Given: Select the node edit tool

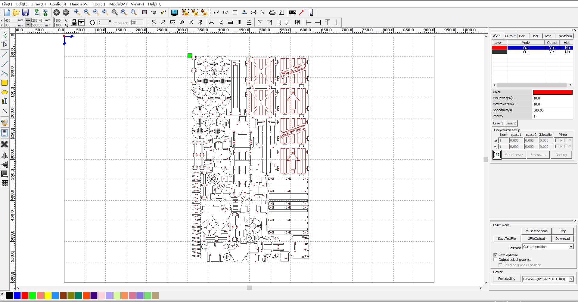Looking at the screenshot, I should point(5,44).
